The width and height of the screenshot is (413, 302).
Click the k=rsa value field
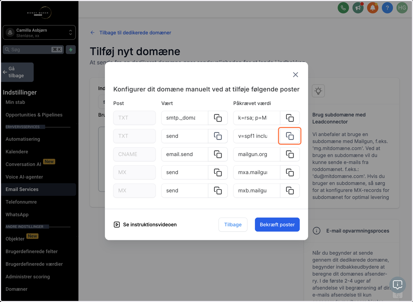click(x=257, y=118)
